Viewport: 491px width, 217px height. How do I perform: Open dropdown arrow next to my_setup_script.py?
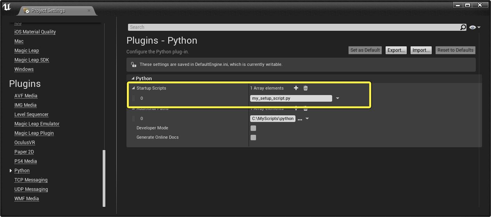pyautogui.click(x=338, y=98)
